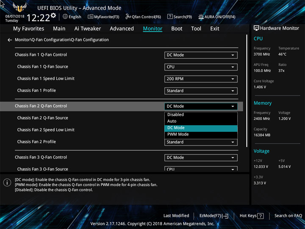The width and height of the screenshot is (305, 229).
Task: Select the Chassis Fan 1 Speed Low Limit label
Action: click(46, 78)
